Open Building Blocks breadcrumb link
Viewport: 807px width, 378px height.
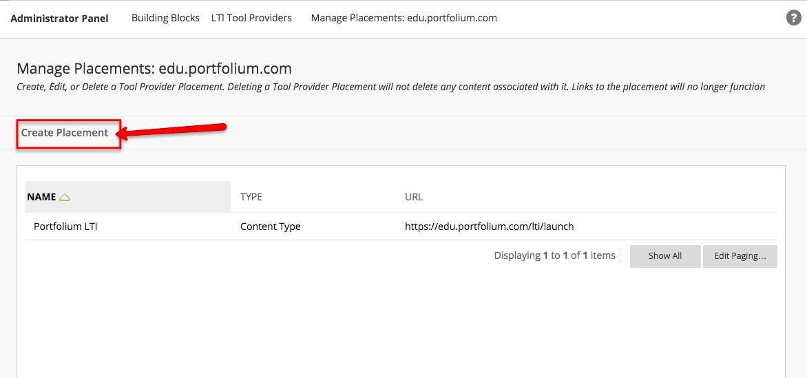(165, 18)
